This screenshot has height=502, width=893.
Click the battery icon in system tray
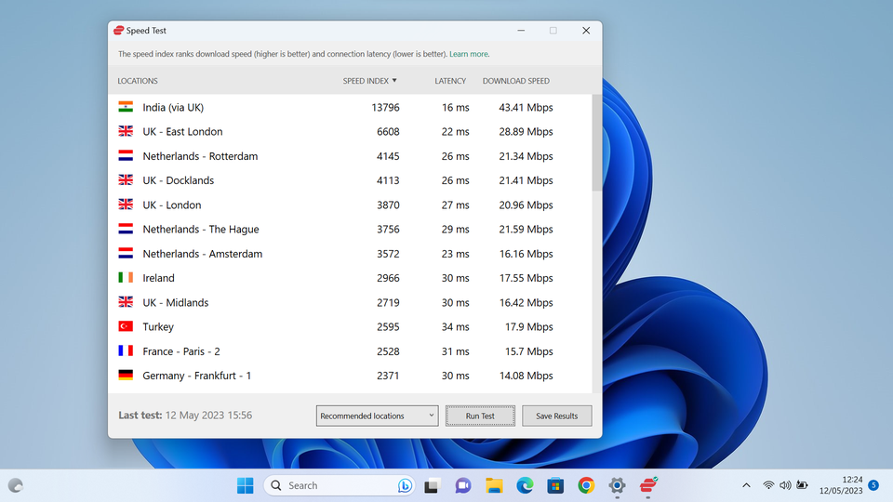[x=803, y=485]
